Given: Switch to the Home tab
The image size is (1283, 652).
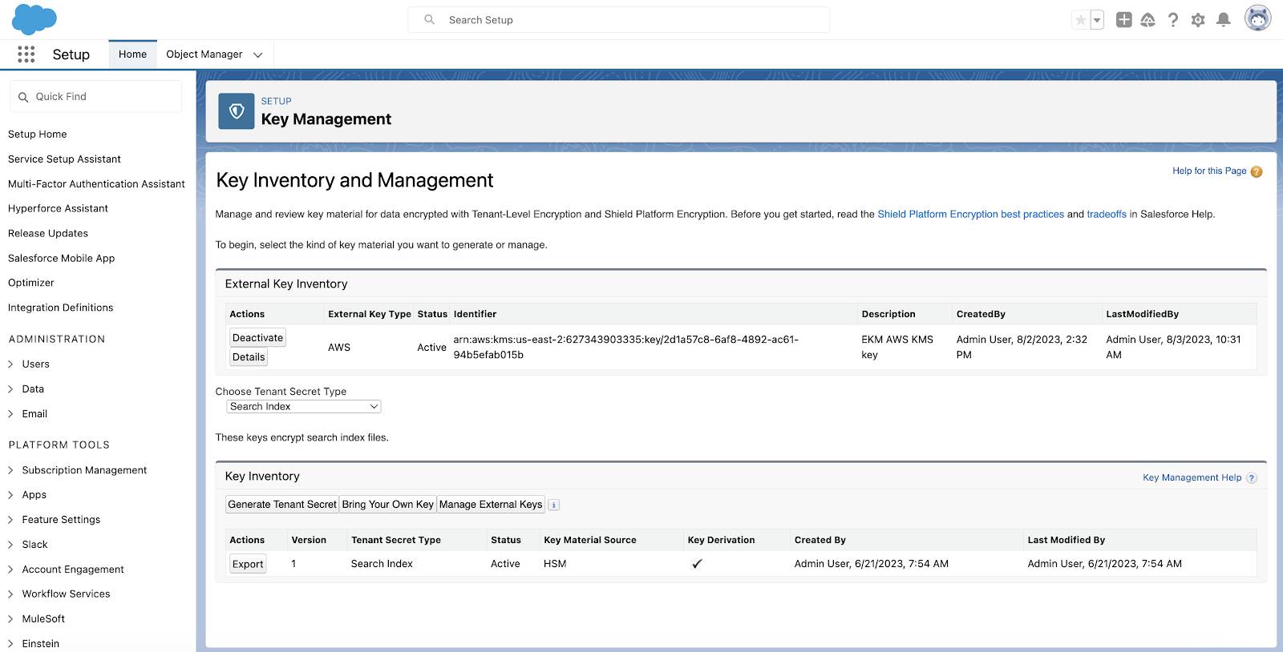Looking at the screenshot, I should [x=132, y=54].
